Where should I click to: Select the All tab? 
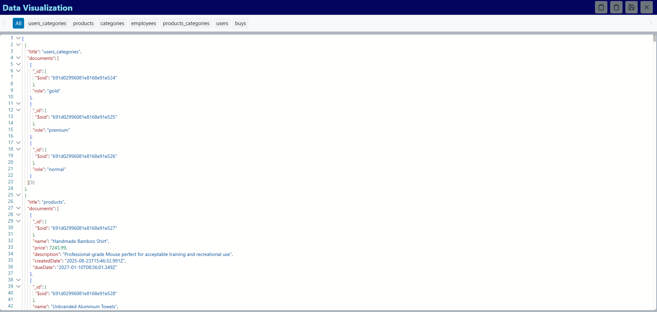coord(18,23)
